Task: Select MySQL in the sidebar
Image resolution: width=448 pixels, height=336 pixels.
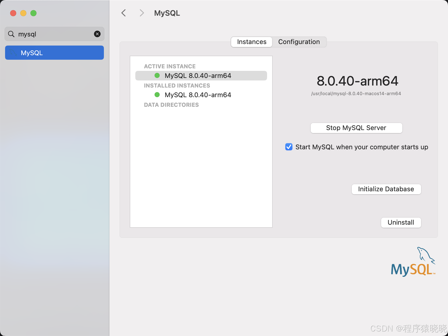Action: pos(54,53)
